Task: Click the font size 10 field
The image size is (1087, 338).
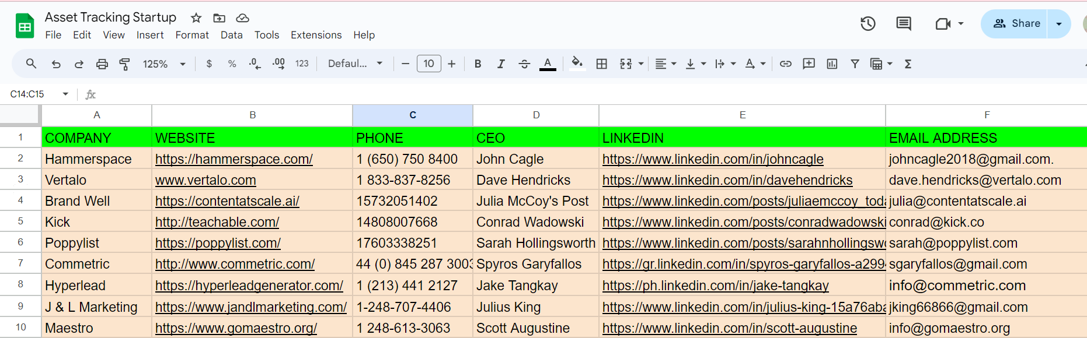Action: pos(428,64)
